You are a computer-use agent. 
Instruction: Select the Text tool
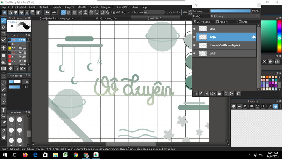tap(3, 110)
